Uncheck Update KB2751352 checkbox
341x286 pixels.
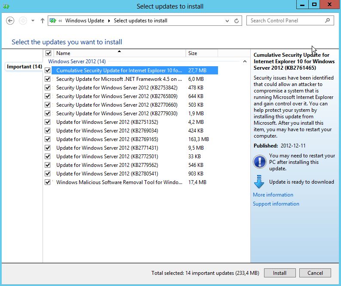pos(47,122)
